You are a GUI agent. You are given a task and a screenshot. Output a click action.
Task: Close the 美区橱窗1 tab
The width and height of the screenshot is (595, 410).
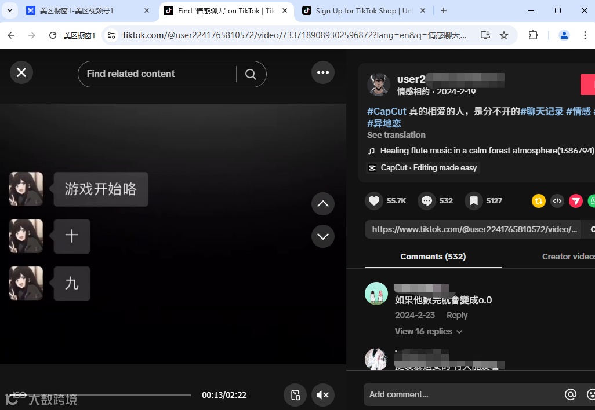click(147, 10)
